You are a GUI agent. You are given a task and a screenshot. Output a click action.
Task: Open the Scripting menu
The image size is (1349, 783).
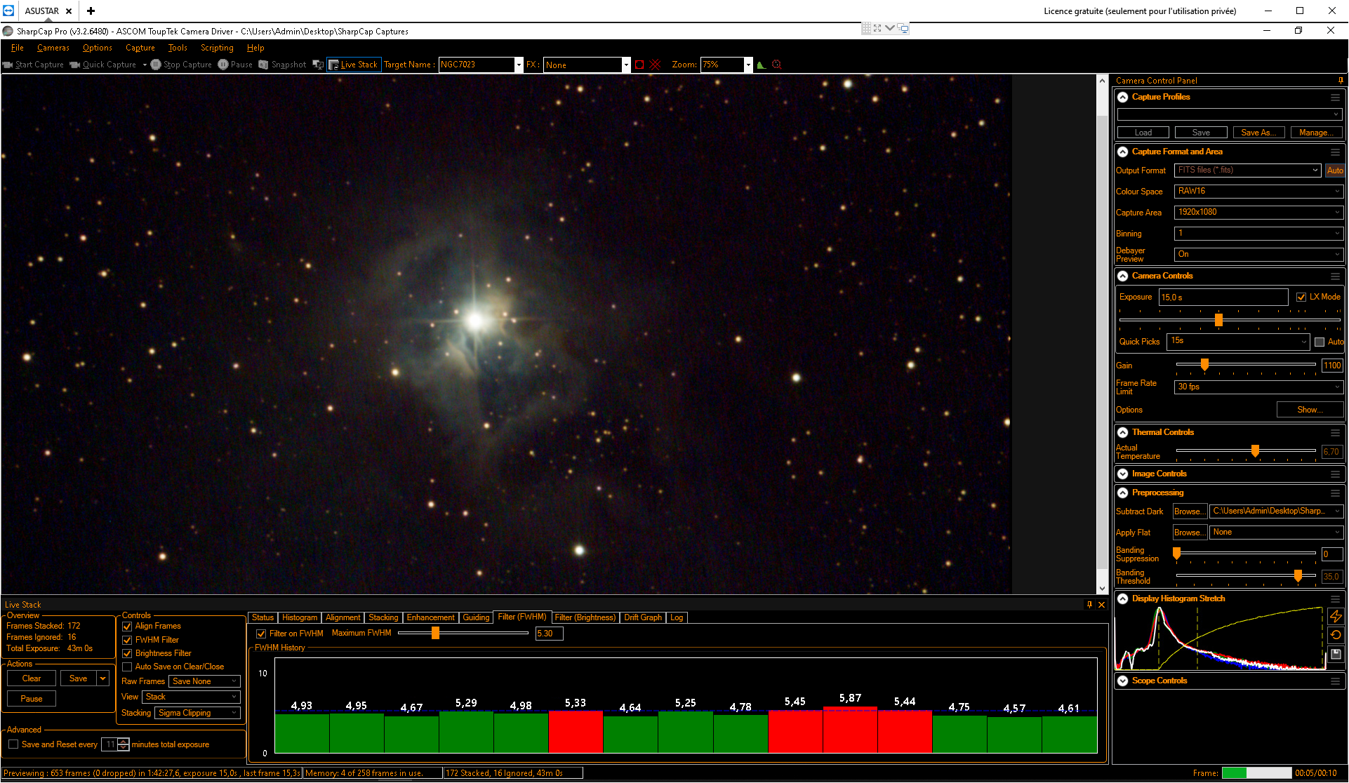tap(217, 48)
